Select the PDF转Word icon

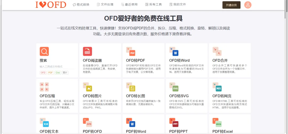pos(131,123)
